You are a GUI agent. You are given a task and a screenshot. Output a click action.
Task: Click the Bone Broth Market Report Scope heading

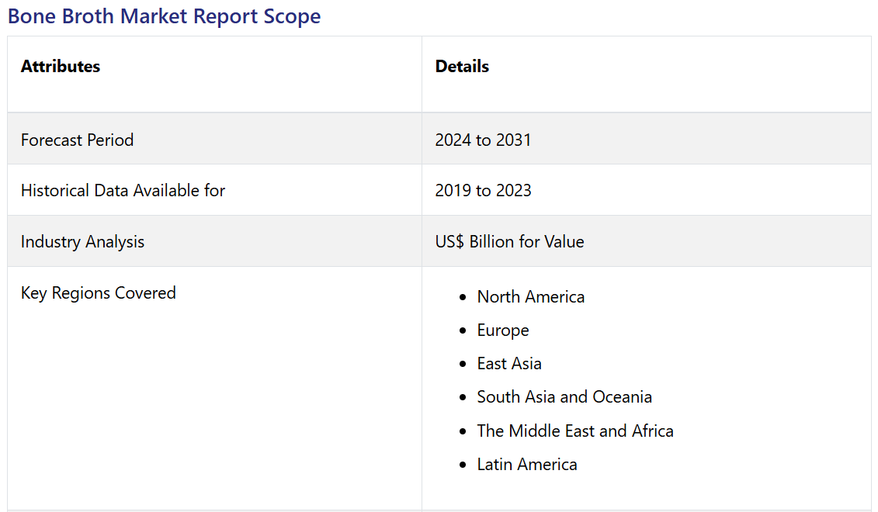pos(164,16)
